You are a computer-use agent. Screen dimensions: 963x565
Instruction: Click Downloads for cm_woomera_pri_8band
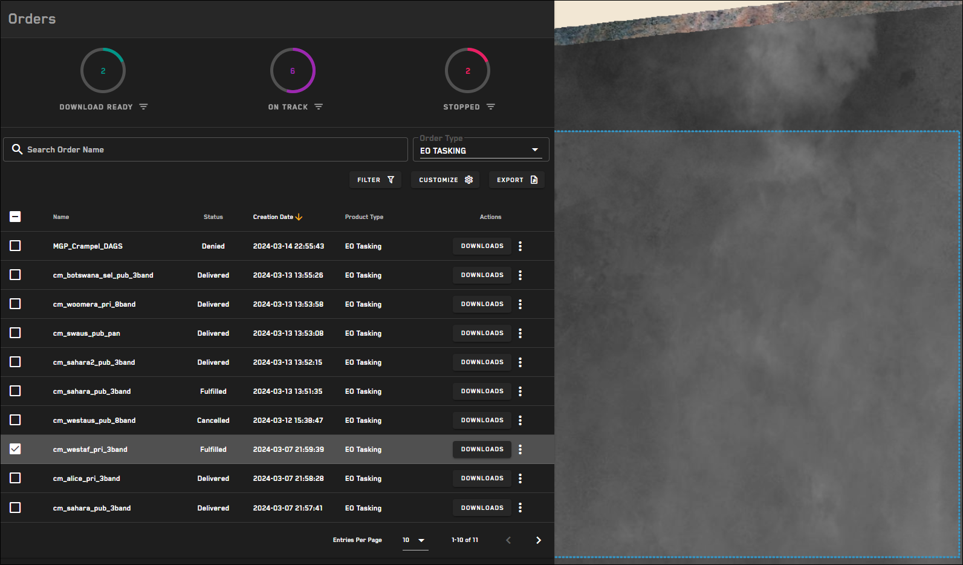pyautogui.click(x=482, y=304)
